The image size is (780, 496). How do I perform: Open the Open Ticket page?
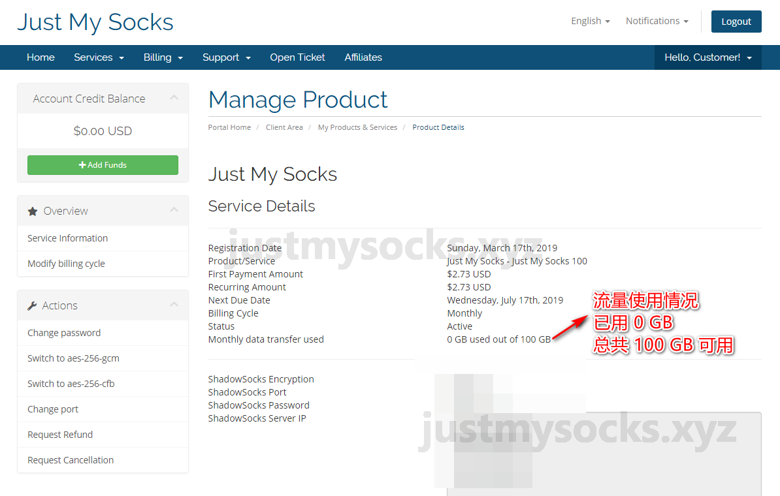[x=297, y=57]
